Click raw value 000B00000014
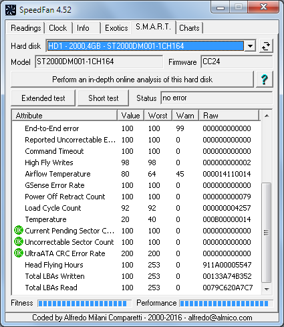The image size is (284, 327). pos(227,219)
